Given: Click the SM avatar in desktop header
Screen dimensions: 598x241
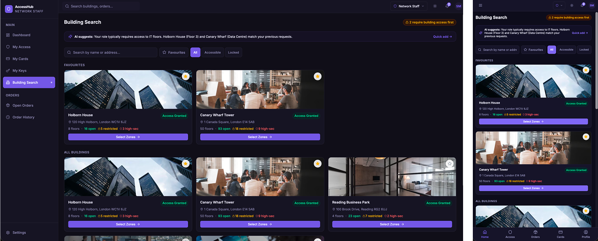Looking at the screenshot, I should 458,6.
